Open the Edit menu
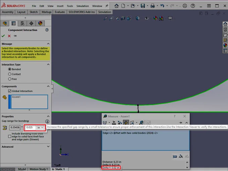The width and height of the screenshot is (228, 171). (x=42, y=6)
